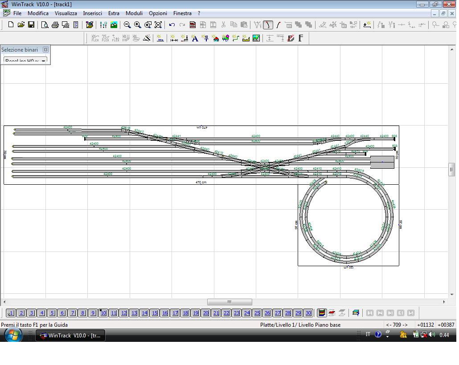The height and width of the screenshot is (365, 459).
Task: Click the thin red-black curve icon
Action: [x=278, y=25]
